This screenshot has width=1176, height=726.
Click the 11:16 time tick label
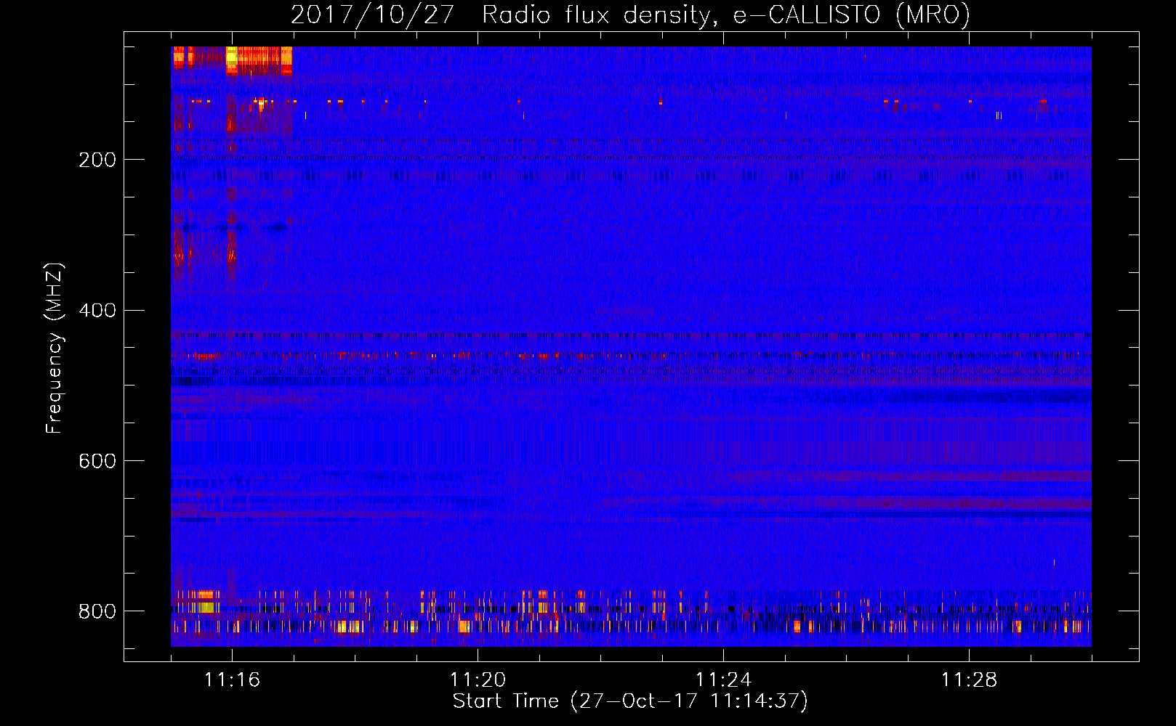tap(232, 680)
